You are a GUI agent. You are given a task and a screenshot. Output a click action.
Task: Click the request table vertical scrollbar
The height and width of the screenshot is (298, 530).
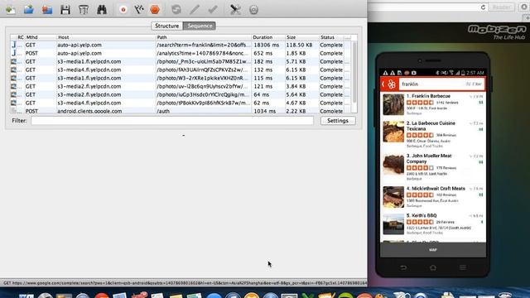point(354,73)
